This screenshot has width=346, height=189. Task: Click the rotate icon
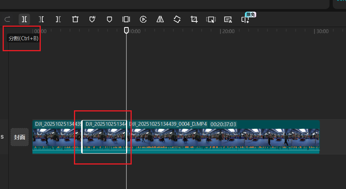pos(177,19)
